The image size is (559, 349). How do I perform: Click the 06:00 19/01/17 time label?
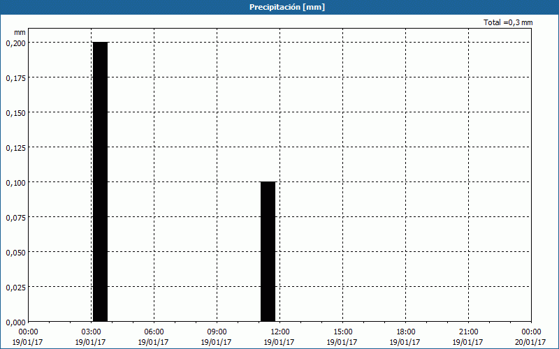pos(154,337)
